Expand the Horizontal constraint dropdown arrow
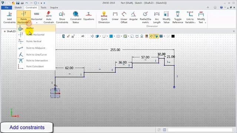 [x=37, y=23]
